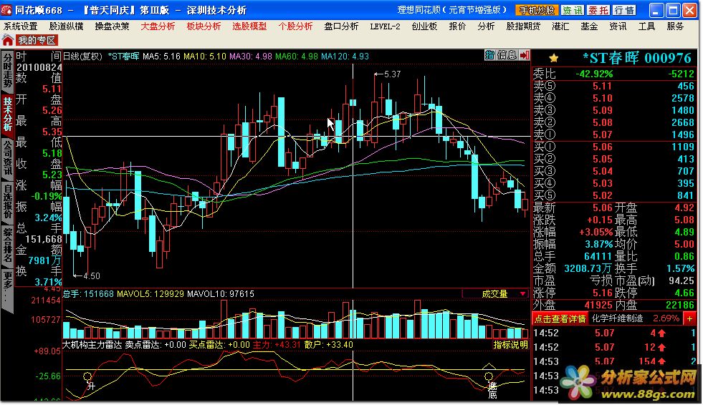
Task: Open the 报价 menu
Action: [457, 26]
